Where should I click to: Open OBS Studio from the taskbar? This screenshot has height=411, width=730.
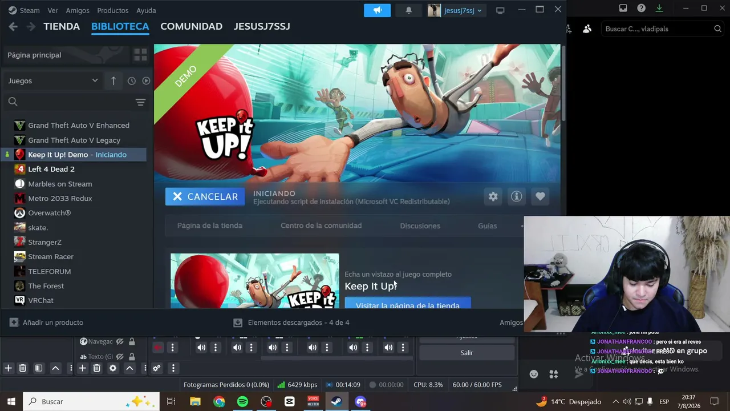tap(266, 401)
